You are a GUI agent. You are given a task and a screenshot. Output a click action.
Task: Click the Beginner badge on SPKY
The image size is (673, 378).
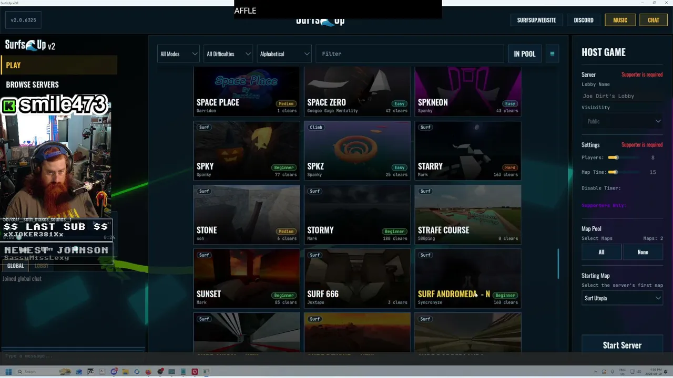point(284,167)
